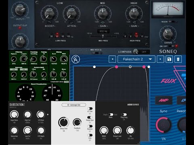
Task: Open the Automagic Dub preset selector
Action: pyautogui.click(x=74, y=105)
